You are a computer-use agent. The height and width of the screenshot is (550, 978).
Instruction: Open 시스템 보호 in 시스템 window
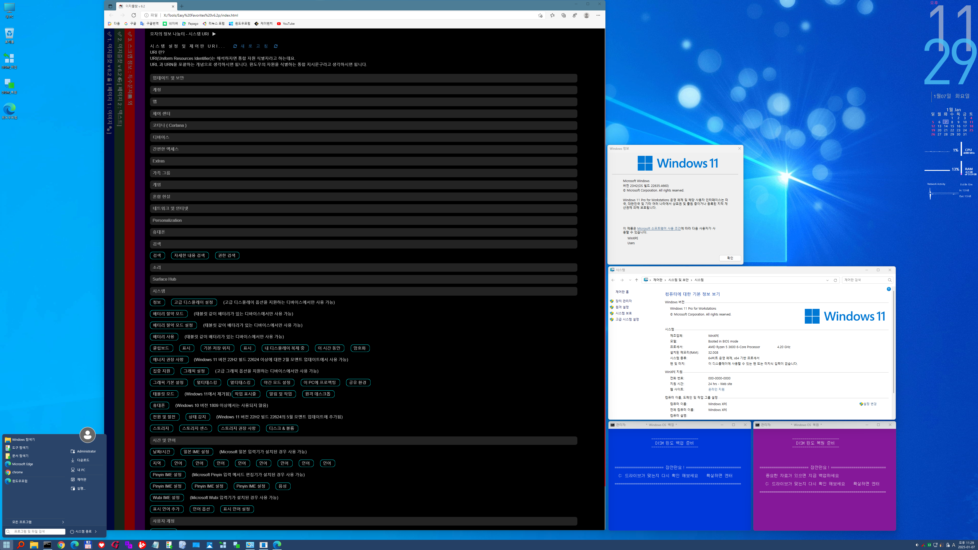point(623,313)
